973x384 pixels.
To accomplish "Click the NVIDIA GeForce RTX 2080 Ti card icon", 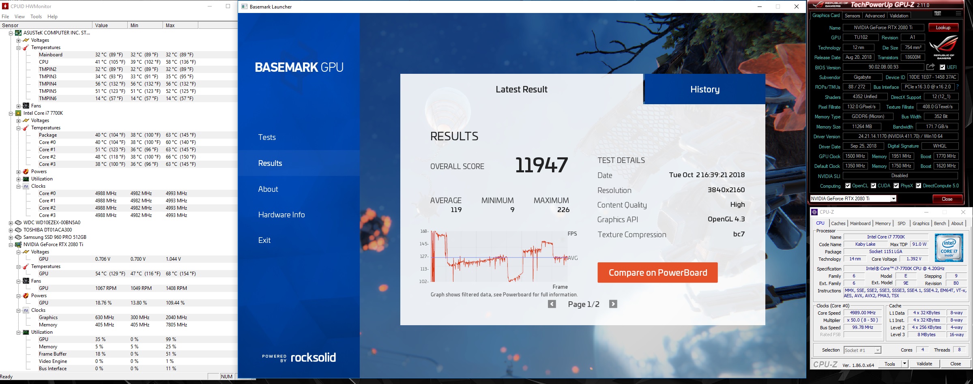I will point(18,245).
